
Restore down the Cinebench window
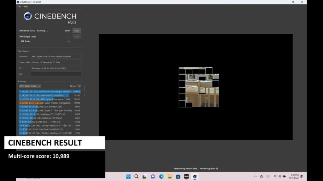293,2
